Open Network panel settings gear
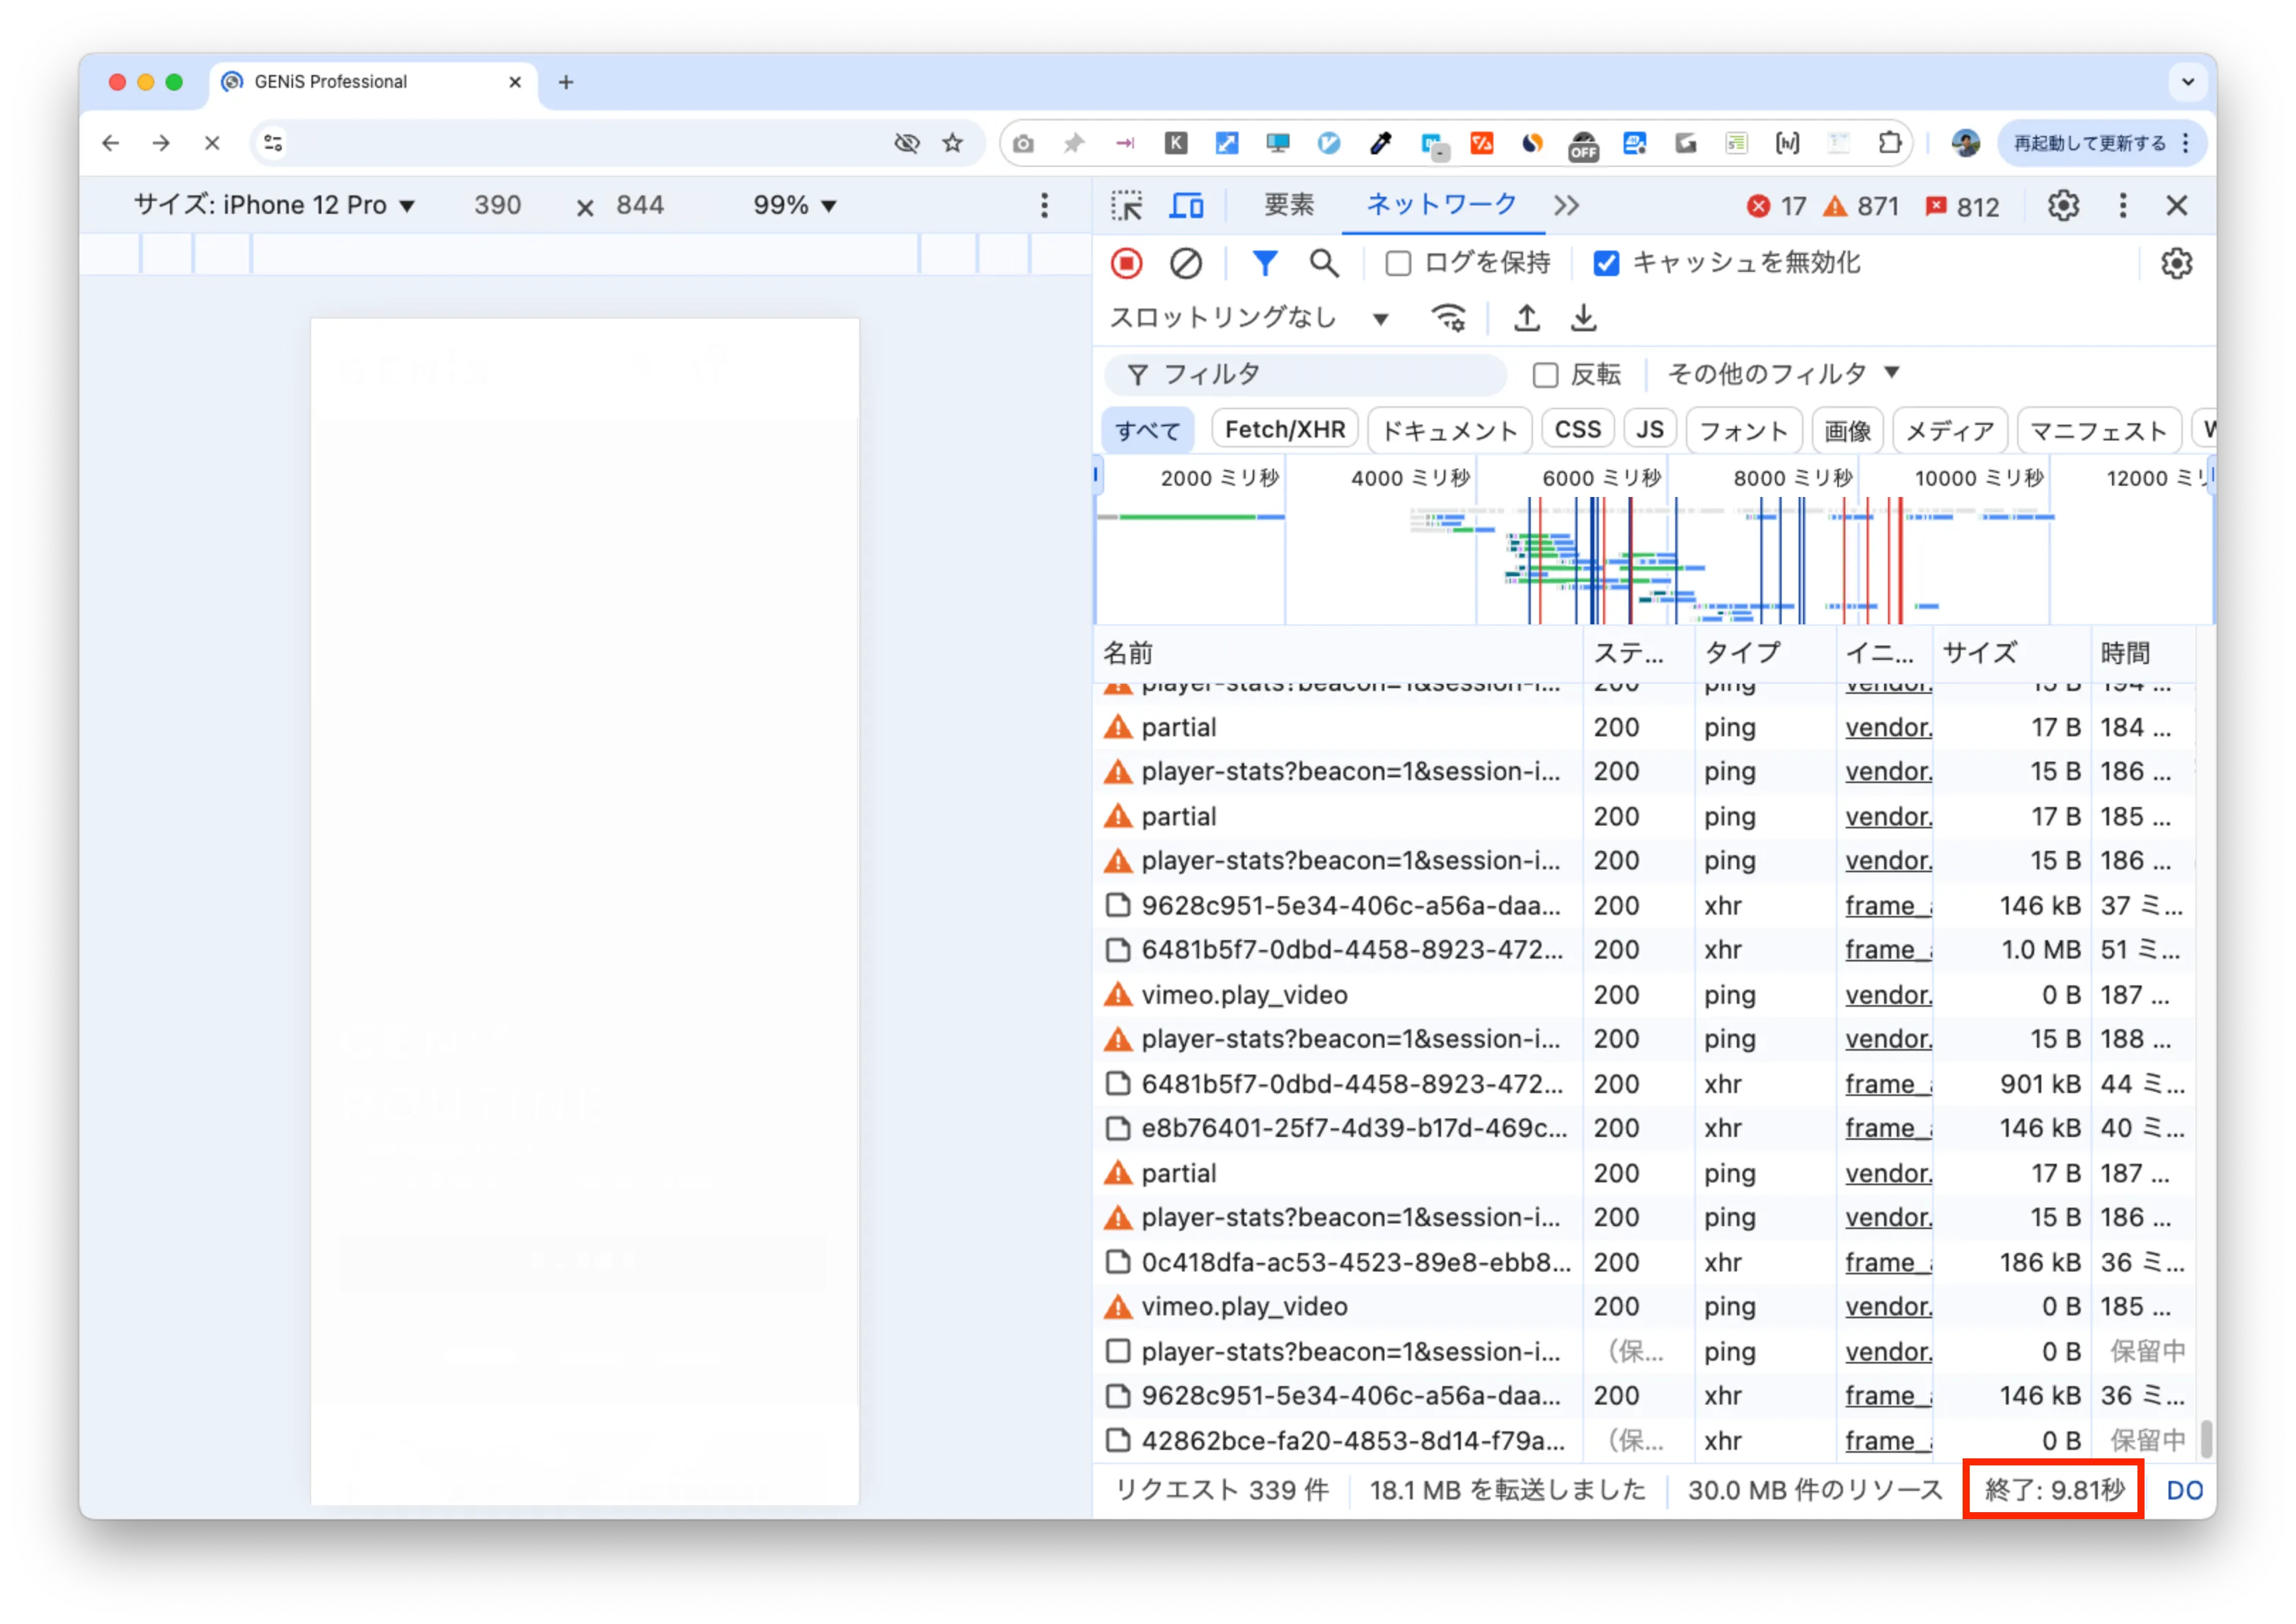The image size is (2296, 1624). tap(2176, 264)
